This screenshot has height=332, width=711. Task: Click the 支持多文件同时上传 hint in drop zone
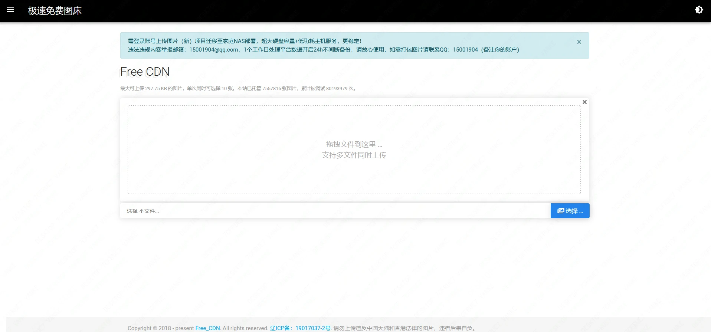(x=354, y=155)
